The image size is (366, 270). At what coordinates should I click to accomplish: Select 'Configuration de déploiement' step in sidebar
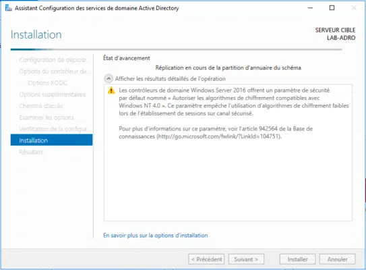coord(54,60)
